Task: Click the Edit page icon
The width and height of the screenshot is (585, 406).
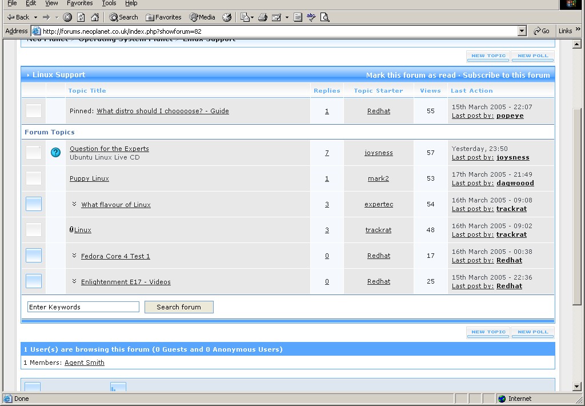Action: [277, 17]
